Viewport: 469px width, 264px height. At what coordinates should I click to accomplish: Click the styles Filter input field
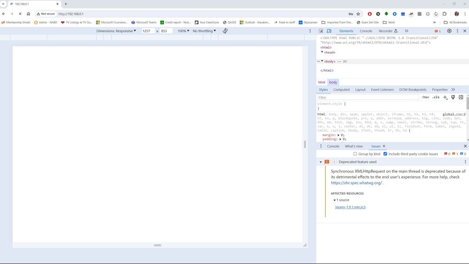pos(368,97)
